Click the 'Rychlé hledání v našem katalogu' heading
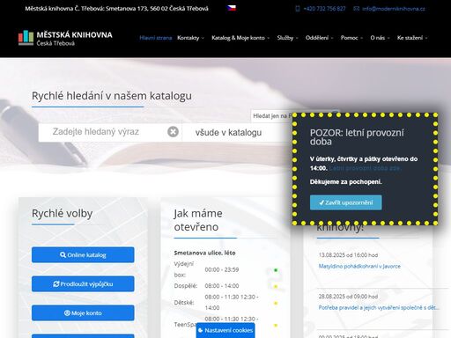Viewport: 451px width, 338px height. (x=112, y=96)
